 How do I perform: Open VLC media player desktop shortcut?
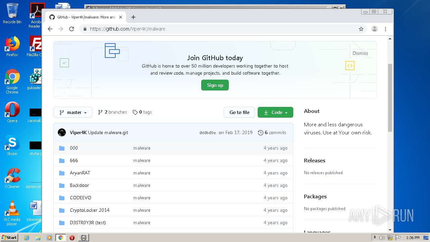pyautogui.click(x=12, y=213)
